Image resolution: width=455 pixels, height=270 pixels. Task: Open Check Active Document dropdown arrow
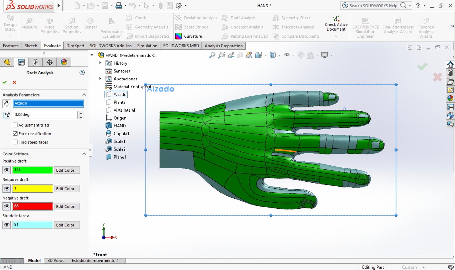336,37
